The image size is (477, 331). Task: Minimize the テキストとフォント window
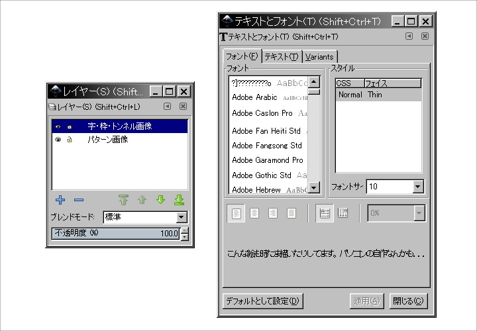(397, 21)
